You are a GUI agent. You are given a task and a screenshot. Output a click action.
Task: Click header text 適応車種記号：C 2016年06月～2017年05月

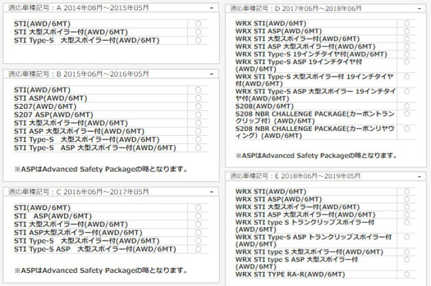pos(78,192)
